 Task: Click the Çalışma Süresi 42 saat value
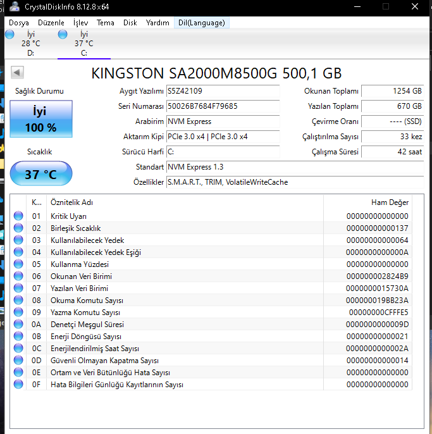coord(392,152)
